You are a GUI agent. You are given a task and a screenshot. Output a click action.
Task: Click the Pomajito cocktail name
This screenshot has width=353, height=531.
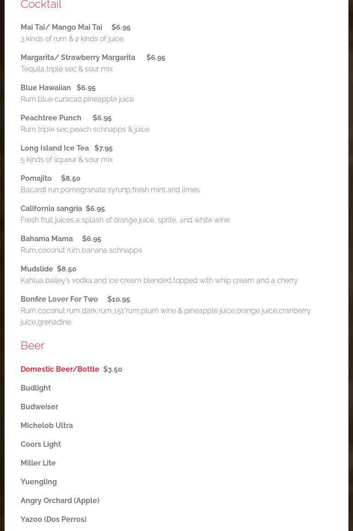[36, 178]
